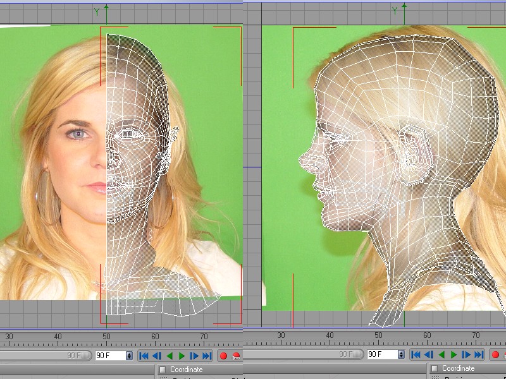The height and width of the screenshot is (379, 506).
Task: Step to previous frame in left panel
Action: [156, 356]
